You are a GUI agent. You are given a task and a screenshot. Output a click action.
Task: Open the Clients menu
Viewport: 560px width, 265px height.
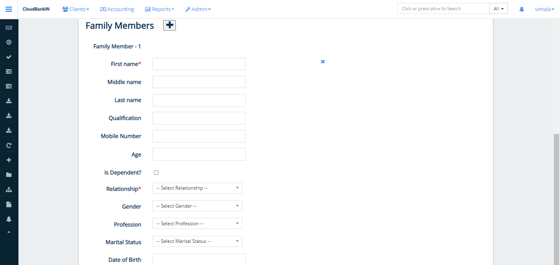tap(75, 9)
